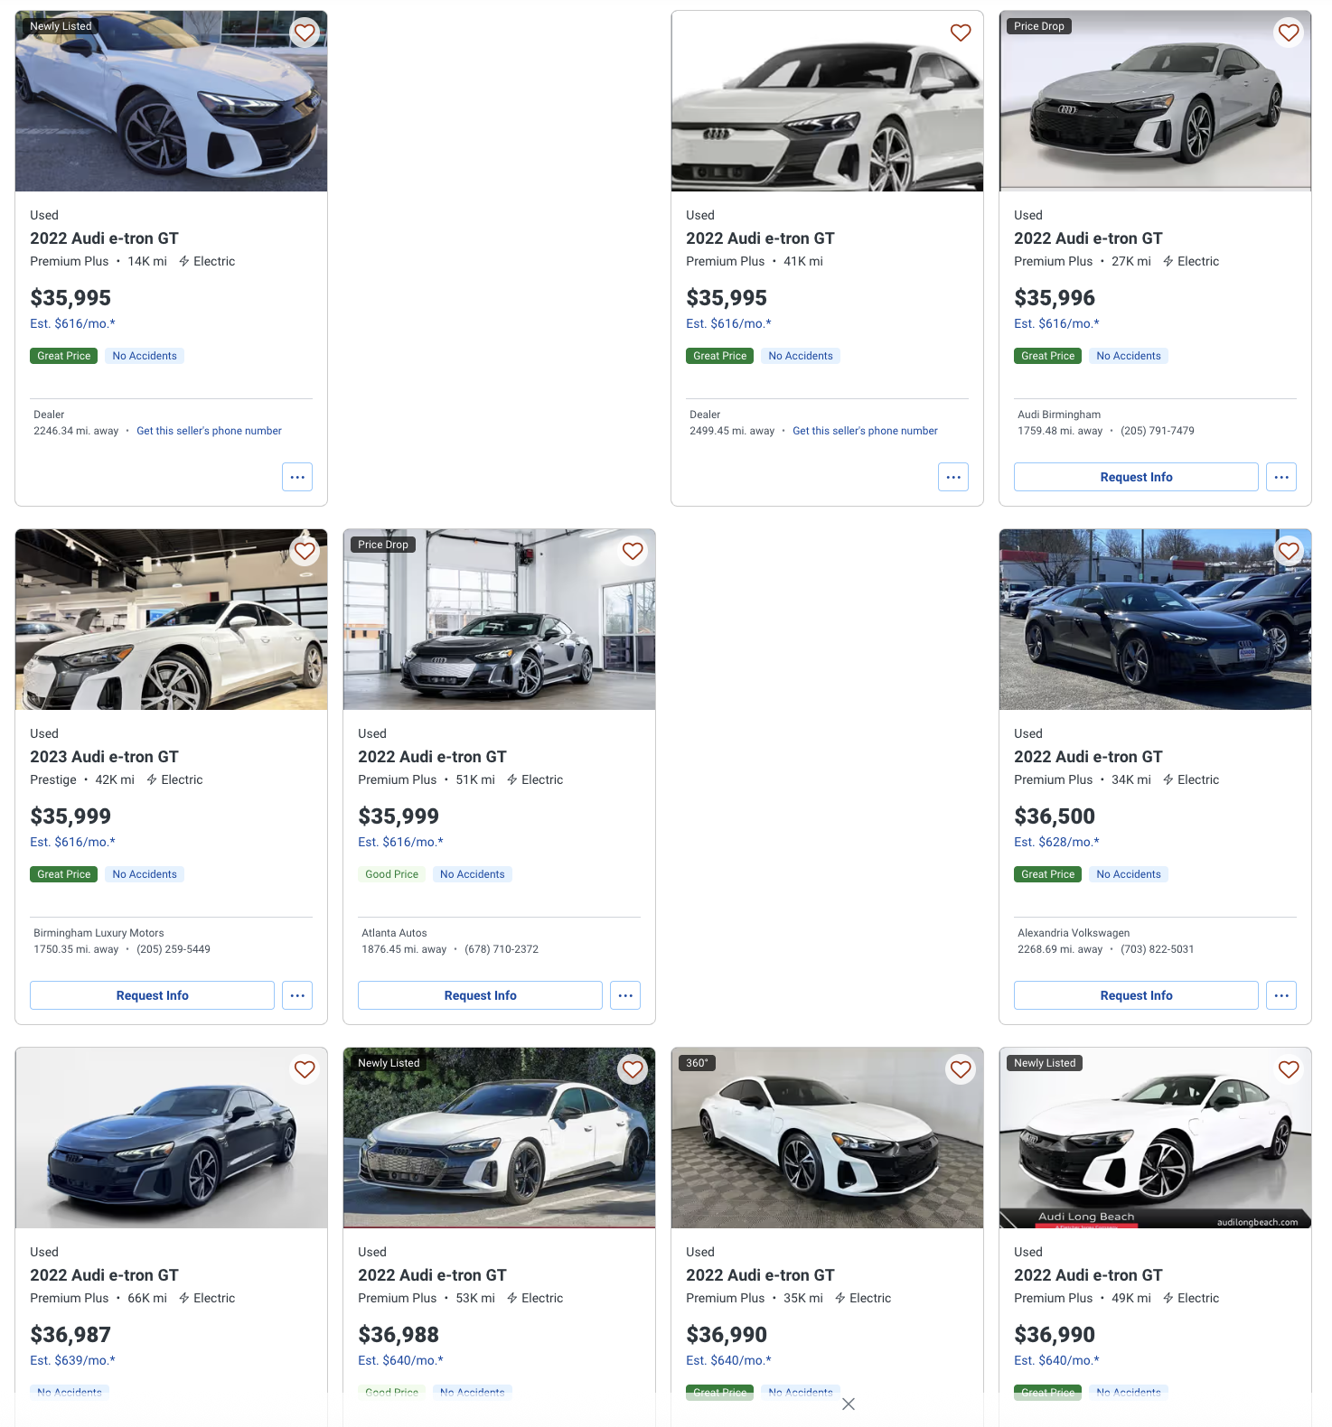Open more options for 14K mi listing

297,477
